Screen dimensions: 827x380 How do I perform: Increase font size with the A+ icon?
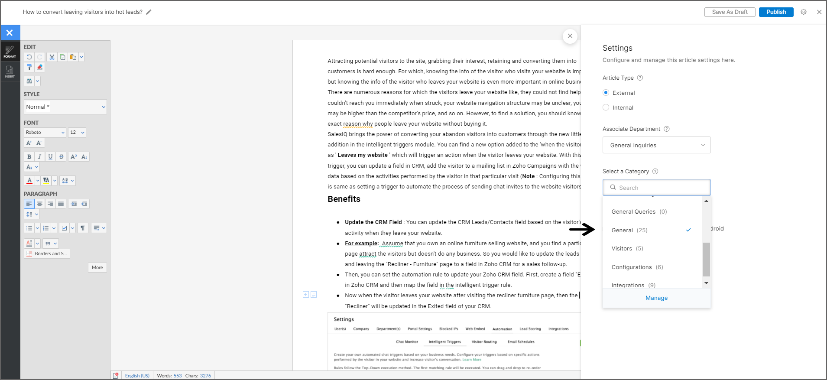pos(29,143)
